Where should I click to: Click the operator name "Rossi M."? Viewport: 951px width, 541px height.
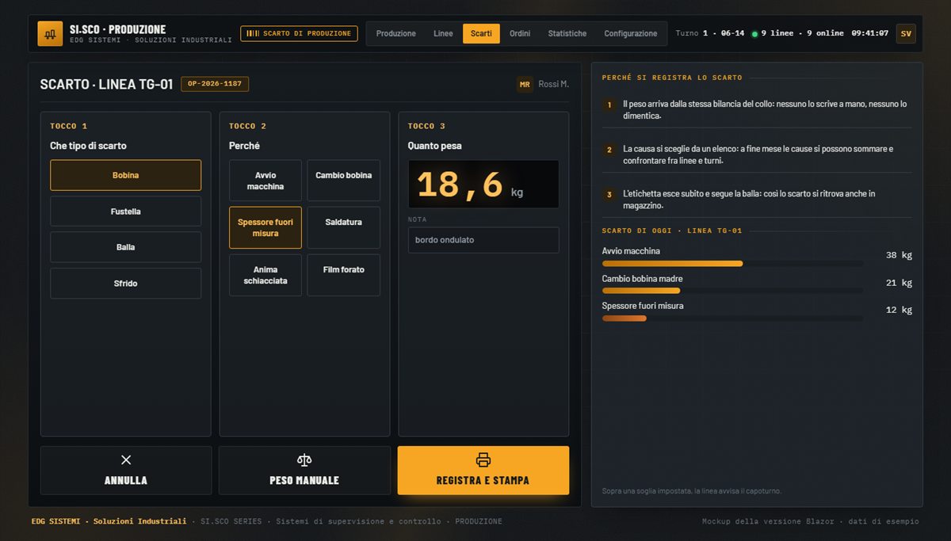[554, 84]
